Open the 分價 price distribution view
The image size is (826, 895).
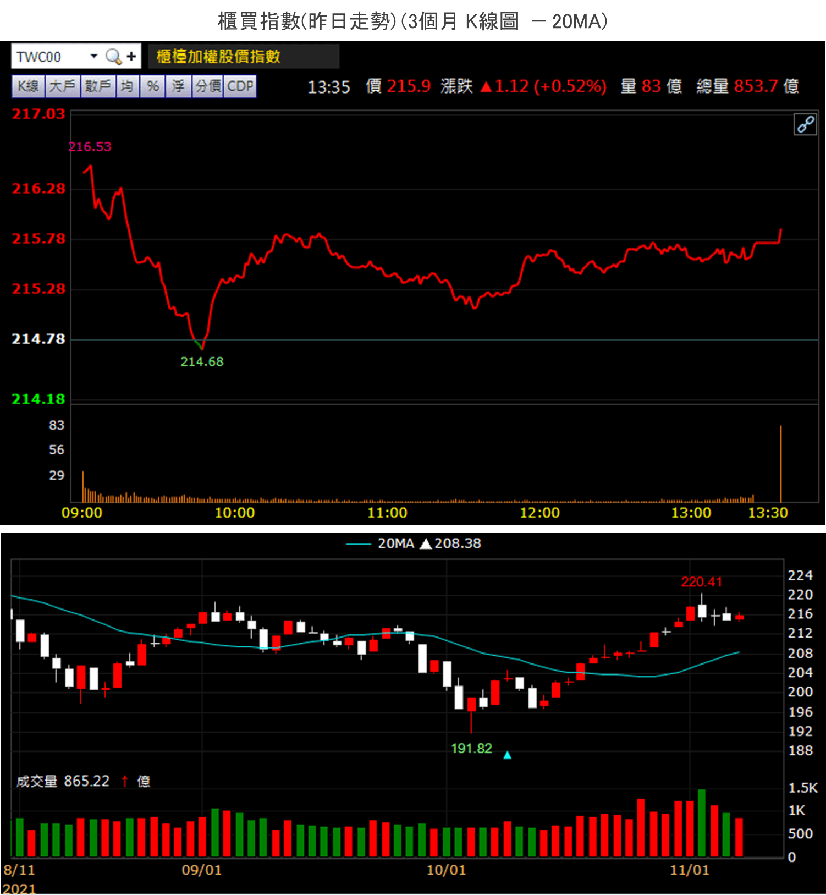click(x=208, y=86)
